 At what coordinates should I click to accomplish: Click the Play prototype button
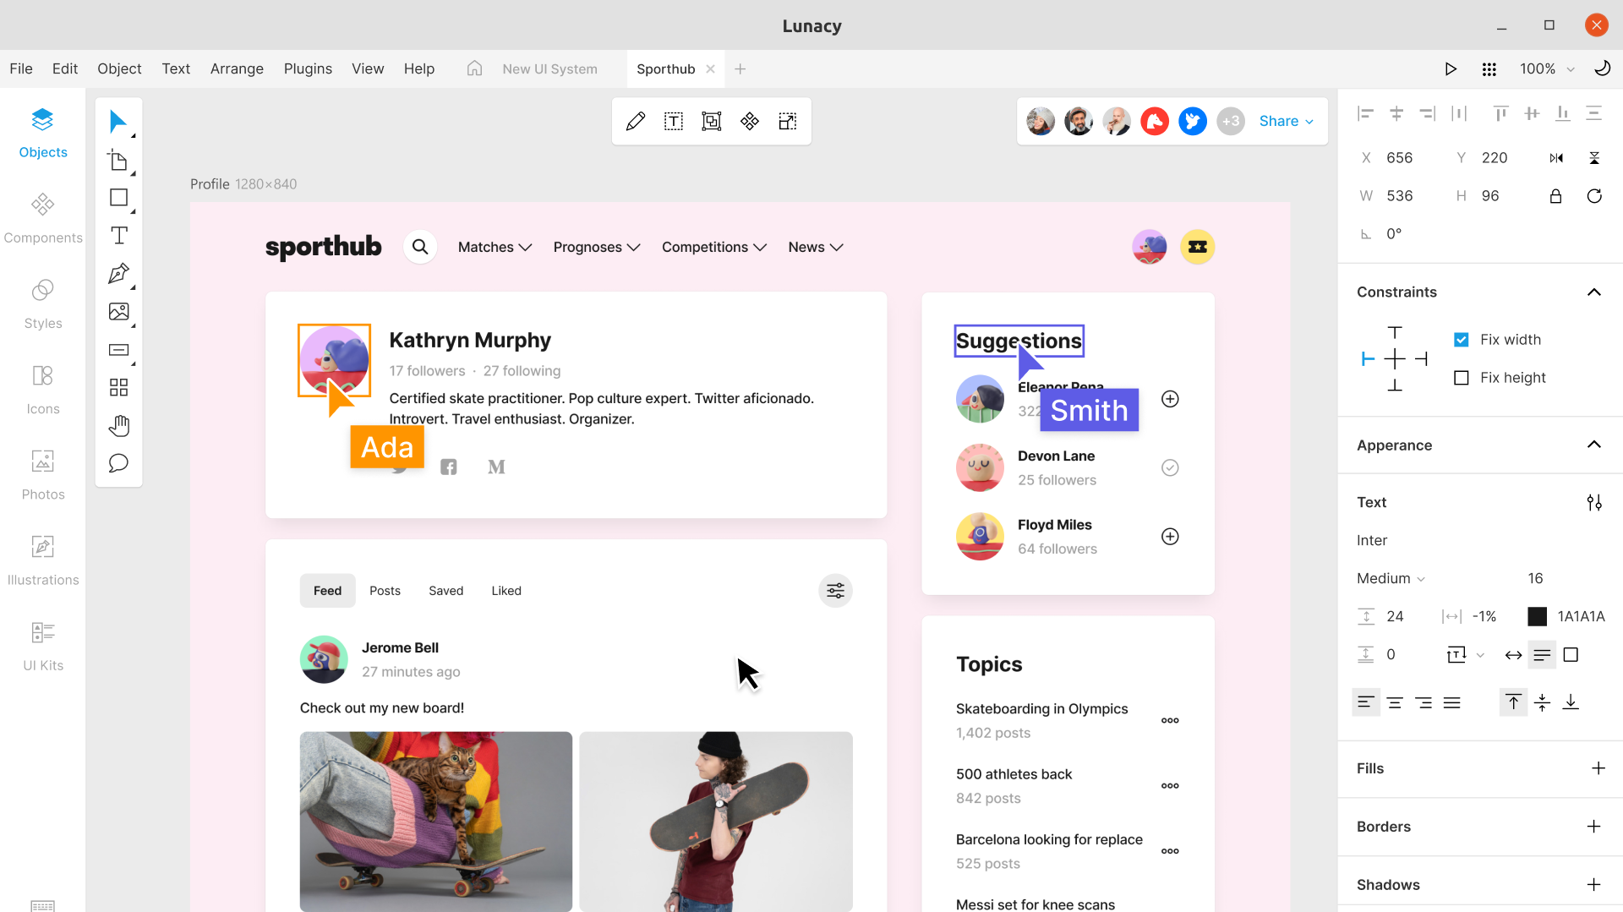pyautogui.click(x=1451, y=69)
